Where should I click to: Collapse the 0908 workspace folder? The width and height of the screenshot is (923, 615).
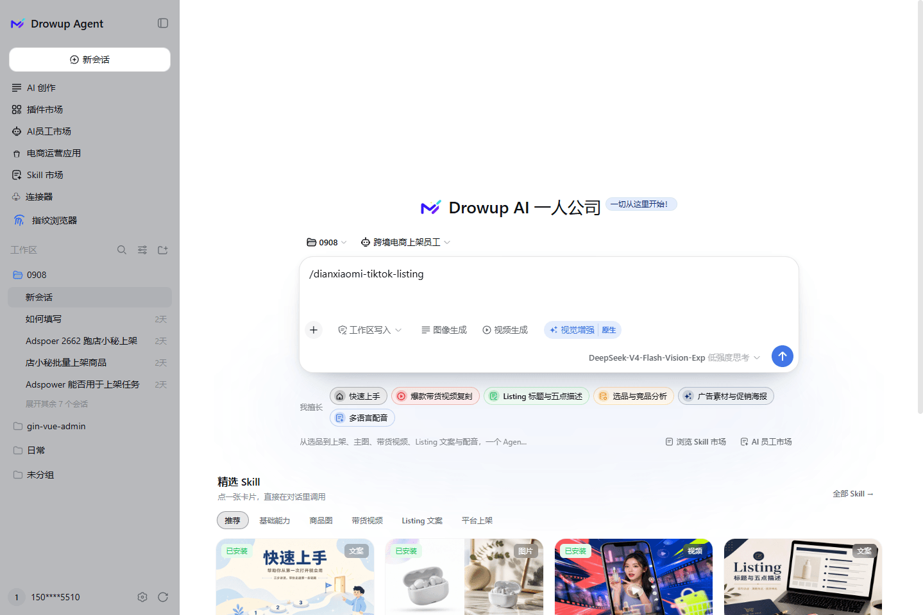(90, 275)
